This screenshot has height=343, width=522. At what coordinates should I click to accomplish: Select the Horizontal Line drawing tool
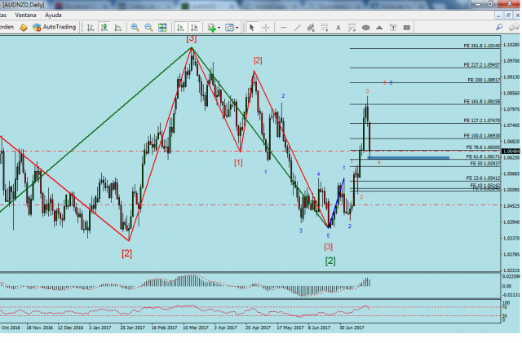283,28
